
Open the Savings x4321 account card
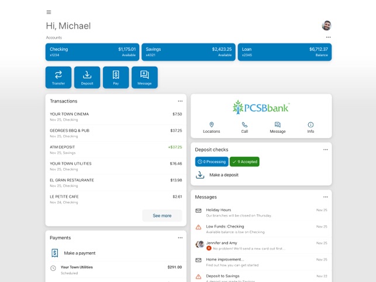188,52
